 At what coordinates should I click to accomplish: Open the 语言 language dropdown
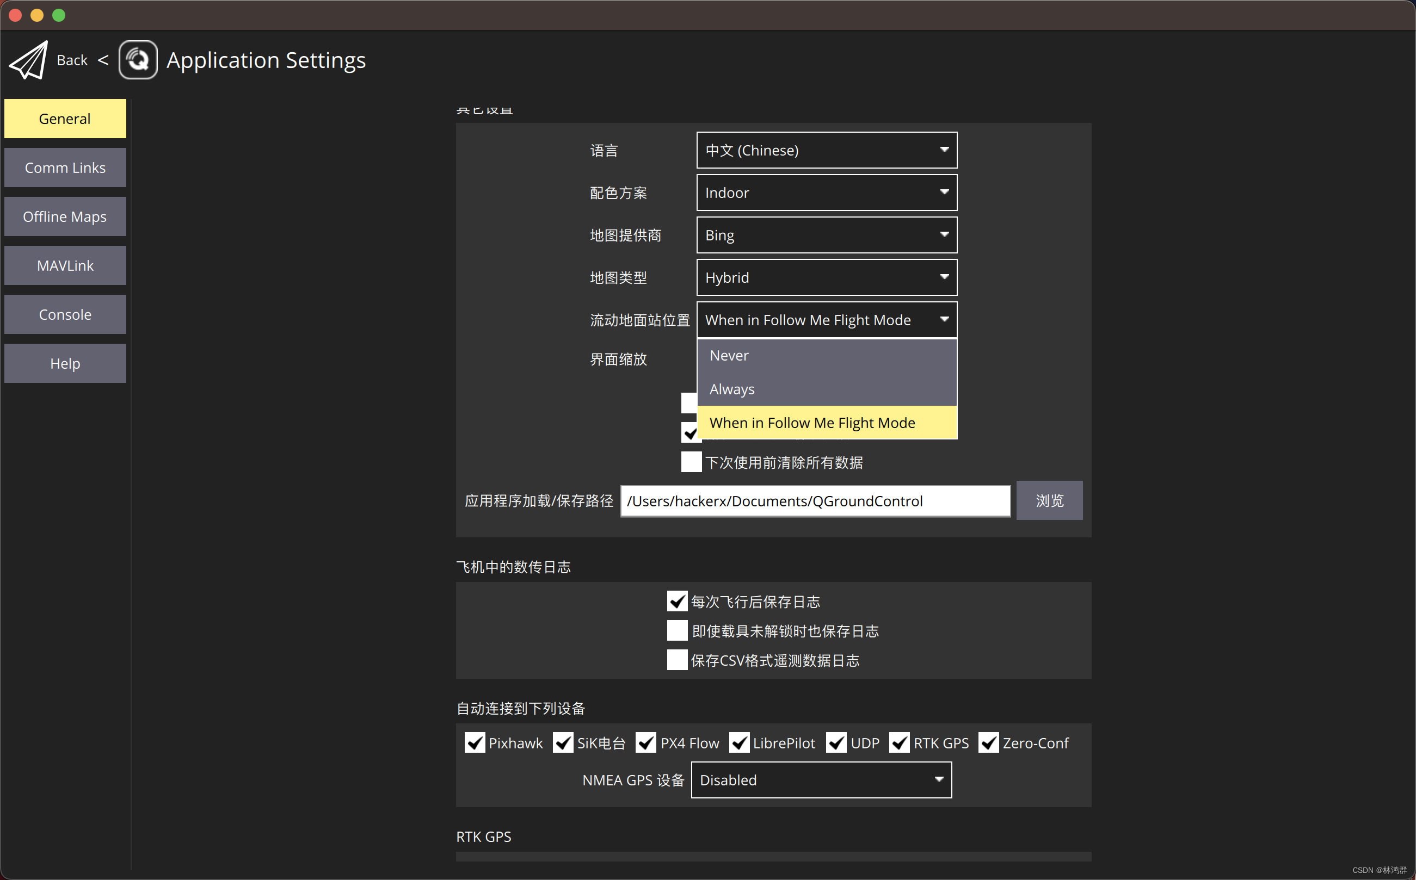(x=827, y=150)
